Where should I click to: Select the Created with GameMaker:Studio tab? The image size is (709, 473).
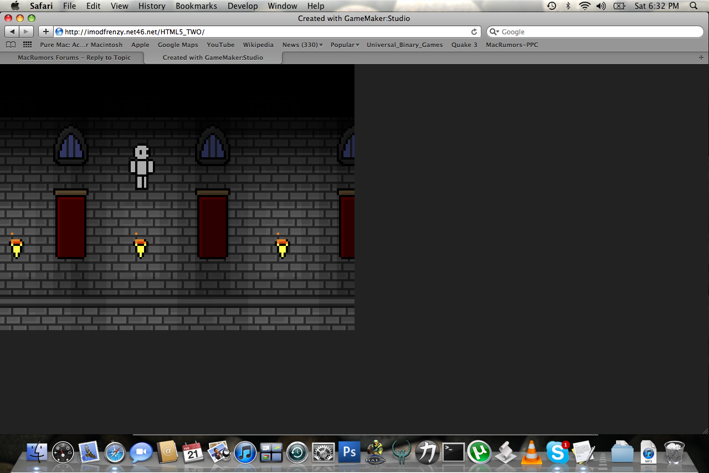pyautogui.click(x=213, y=58)
